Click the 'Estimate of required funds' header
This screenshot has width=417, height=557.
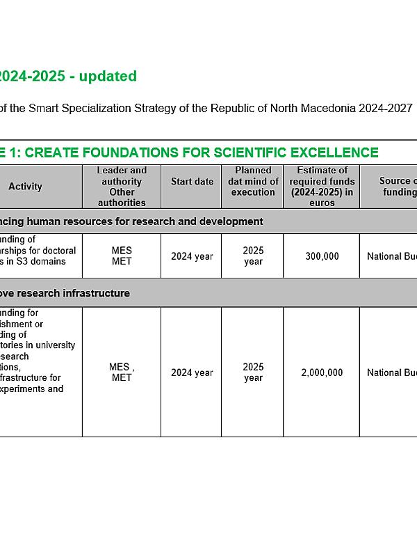[x=322, y=187]
